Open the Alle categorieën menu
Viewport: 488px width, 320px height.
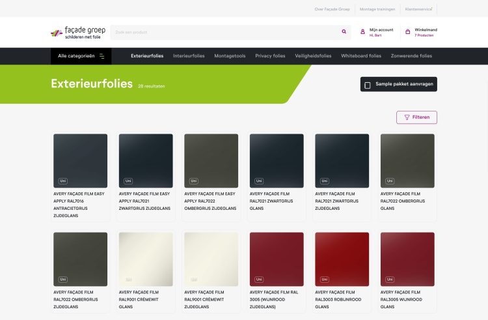coord(81,56)
